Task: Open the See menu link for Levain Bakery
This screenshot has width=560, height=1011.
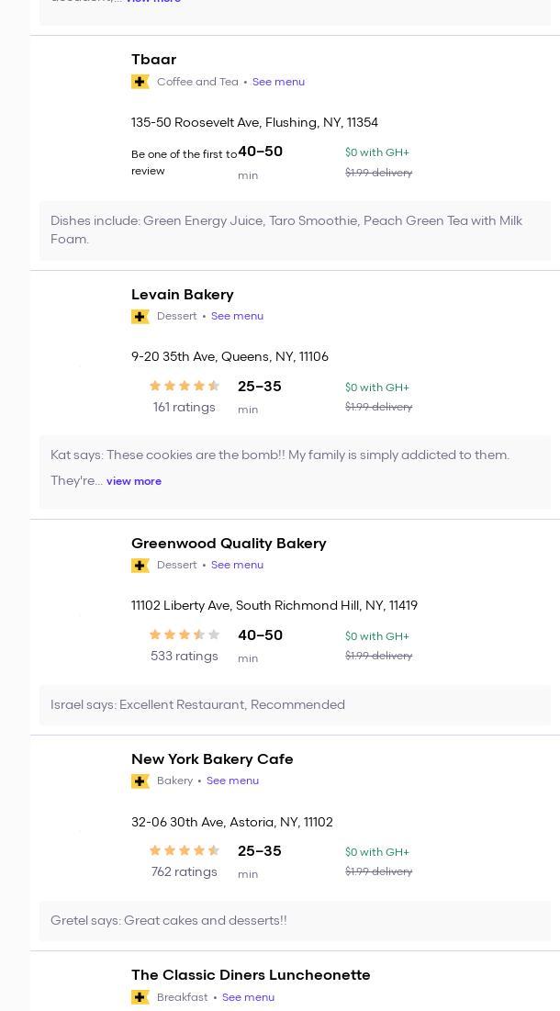Action: 237,316
